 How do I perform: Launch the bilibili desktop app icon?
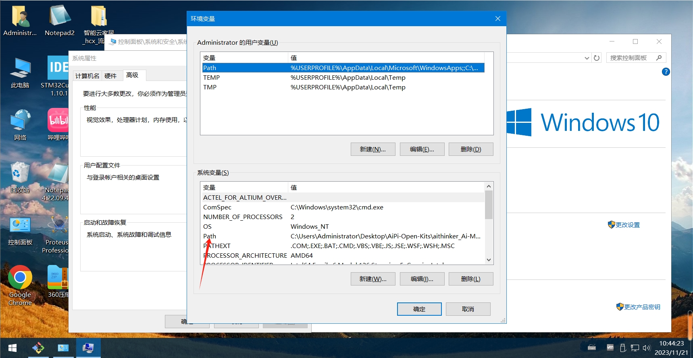point(58,124)
